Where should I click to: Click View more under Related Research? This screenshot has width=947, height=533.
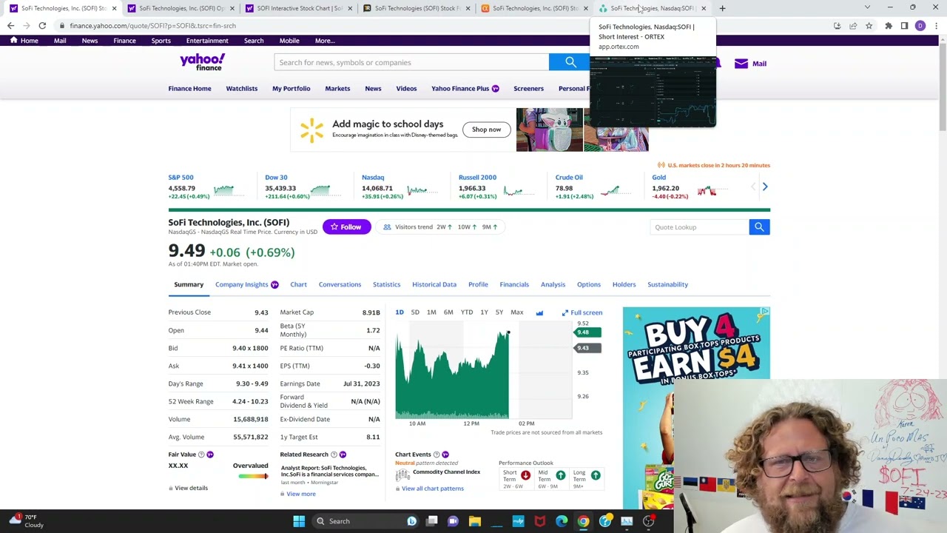pyautogui.click(x=300, y=494)
